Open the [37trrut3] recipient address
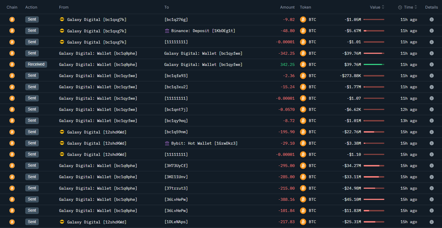 click(x=176, y=188)
